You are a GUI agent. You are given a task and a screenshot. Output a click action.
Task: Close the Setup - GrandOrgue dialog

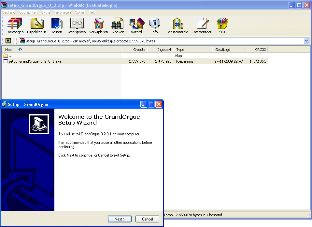point(159,104)
